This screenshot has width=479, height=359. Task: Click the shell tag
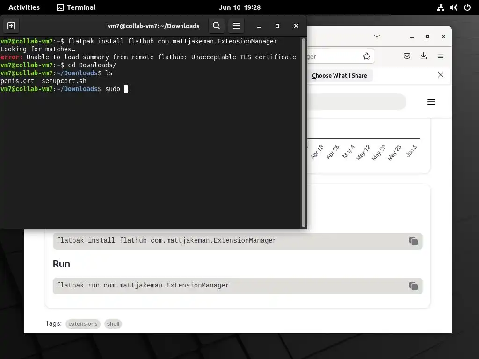coord(113,324)
